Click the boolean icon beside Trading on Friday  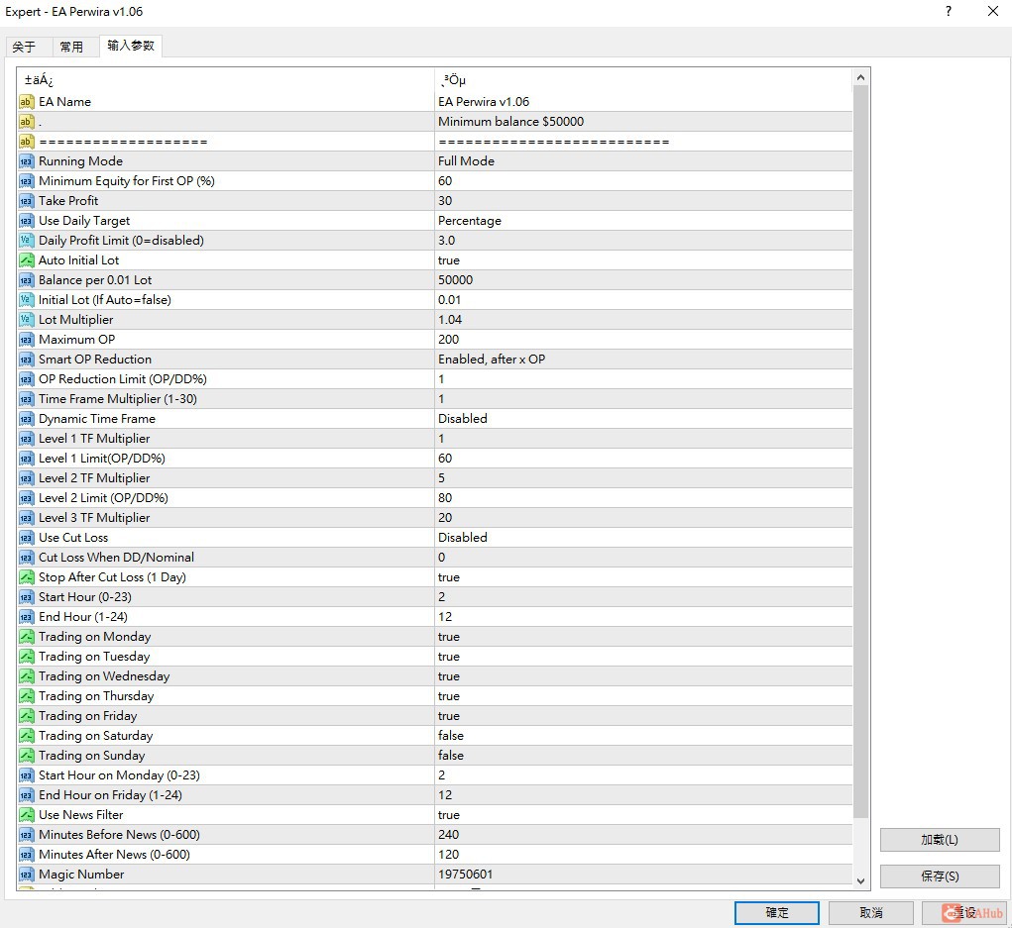[26, 716]
